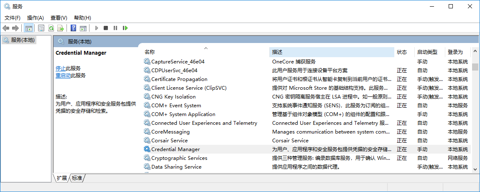Sort by the 启动类型 column header
This screenshot has height=192, width=480.
point(430,52)
